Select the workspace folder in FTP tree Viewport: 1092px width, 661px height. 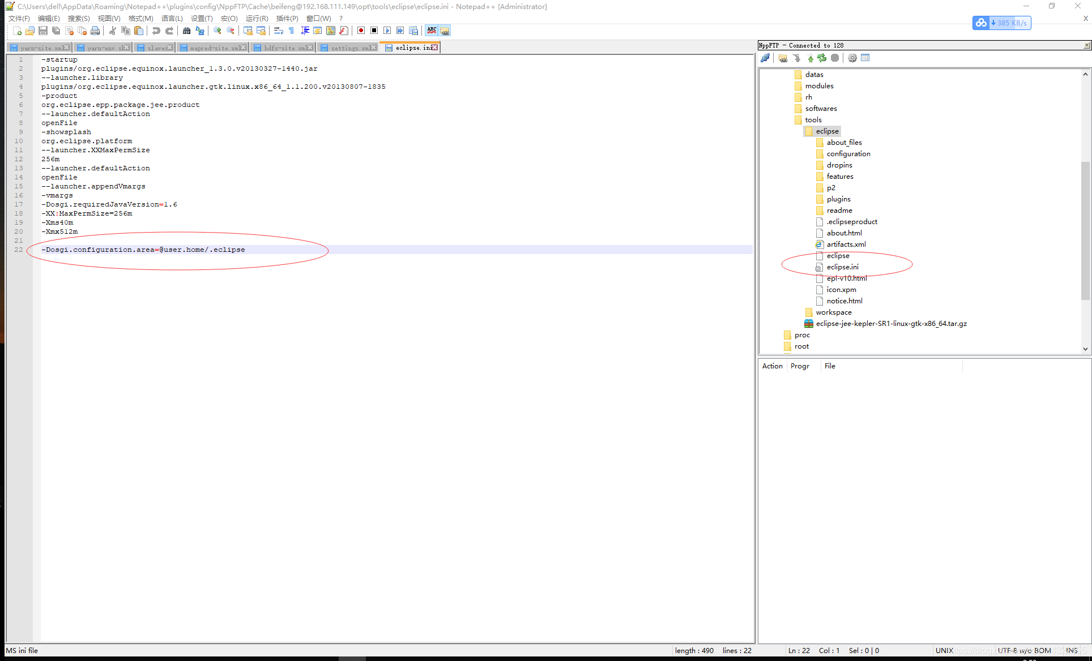pyautogui.click(x=834, y=312)
